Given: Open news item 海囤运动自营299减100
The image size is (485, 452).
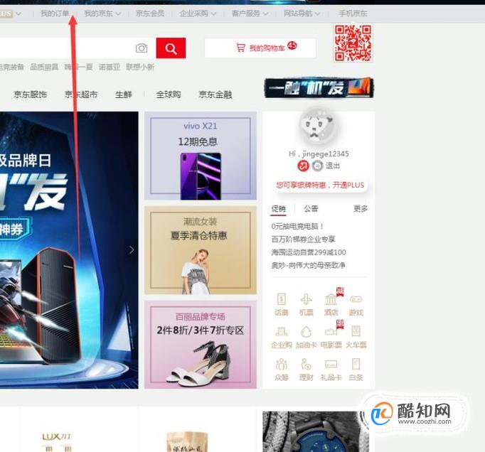Looking at the screenshot, I should coord(309,252).
